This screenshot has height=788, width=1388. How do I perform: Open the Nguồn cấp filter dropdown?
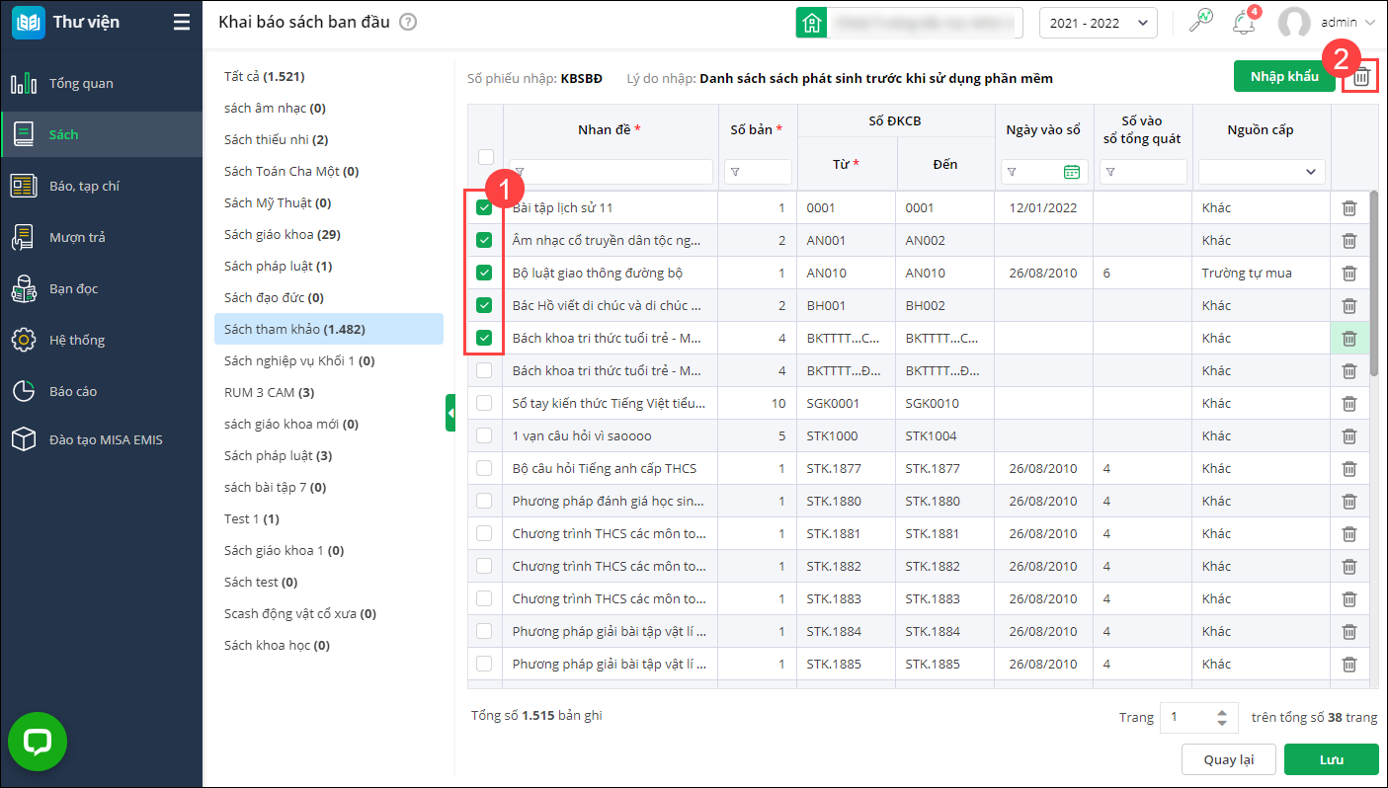[1262, 172]
